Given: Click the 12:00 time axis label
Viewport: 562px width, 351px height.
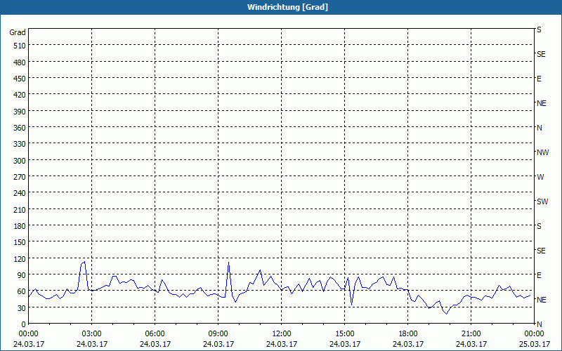Looking at the screenshot, I should point(282,334).
